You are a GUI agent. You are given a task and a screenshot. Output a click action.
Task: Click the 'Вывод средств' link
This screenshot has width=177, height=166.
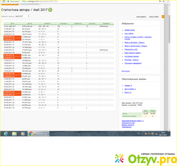(x=127, y=125)
